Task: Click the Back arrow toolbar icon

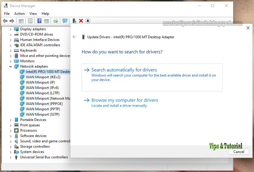Action: 5,21
